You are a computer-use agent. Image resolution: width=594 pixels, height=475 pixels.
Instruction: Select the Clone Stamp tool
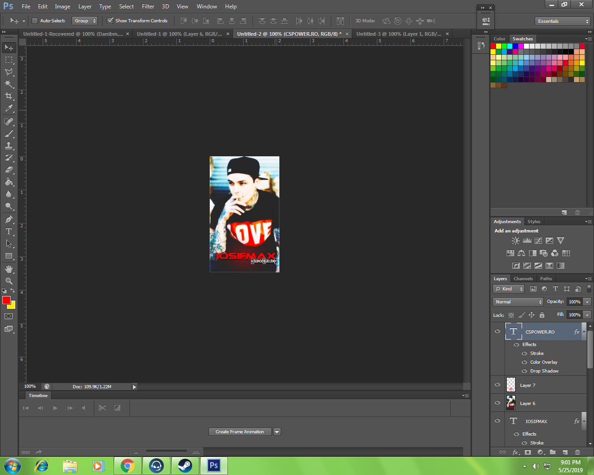pyautogui.click(x=9, y=146)
